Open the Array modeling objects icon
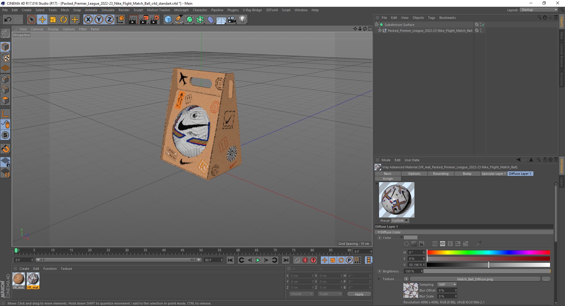The height and width of the screenshot is (306, 565). (x=200, y=20)
